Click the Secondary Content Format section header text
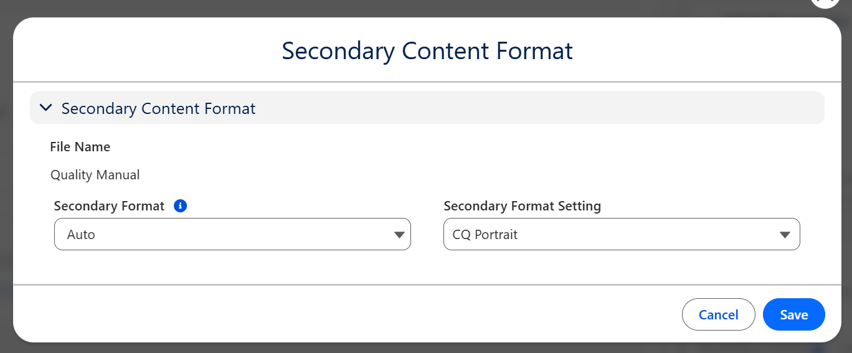 pos(158,108)
